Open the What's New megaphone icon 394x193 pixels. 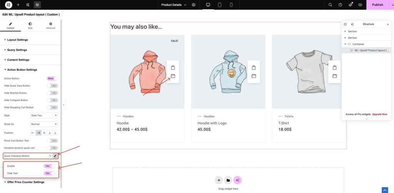tap(351, 5)
